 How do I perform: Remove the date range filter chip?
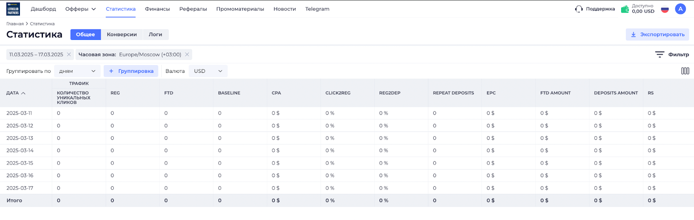pyautogui.click(x=69, y=55)
